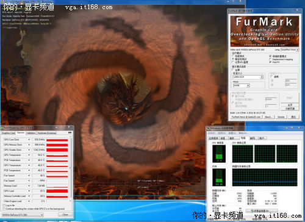The height and width of the screenshot is (222, 305).
Task: Click the GPU Load red sensor graph
Action: [57, 191]
